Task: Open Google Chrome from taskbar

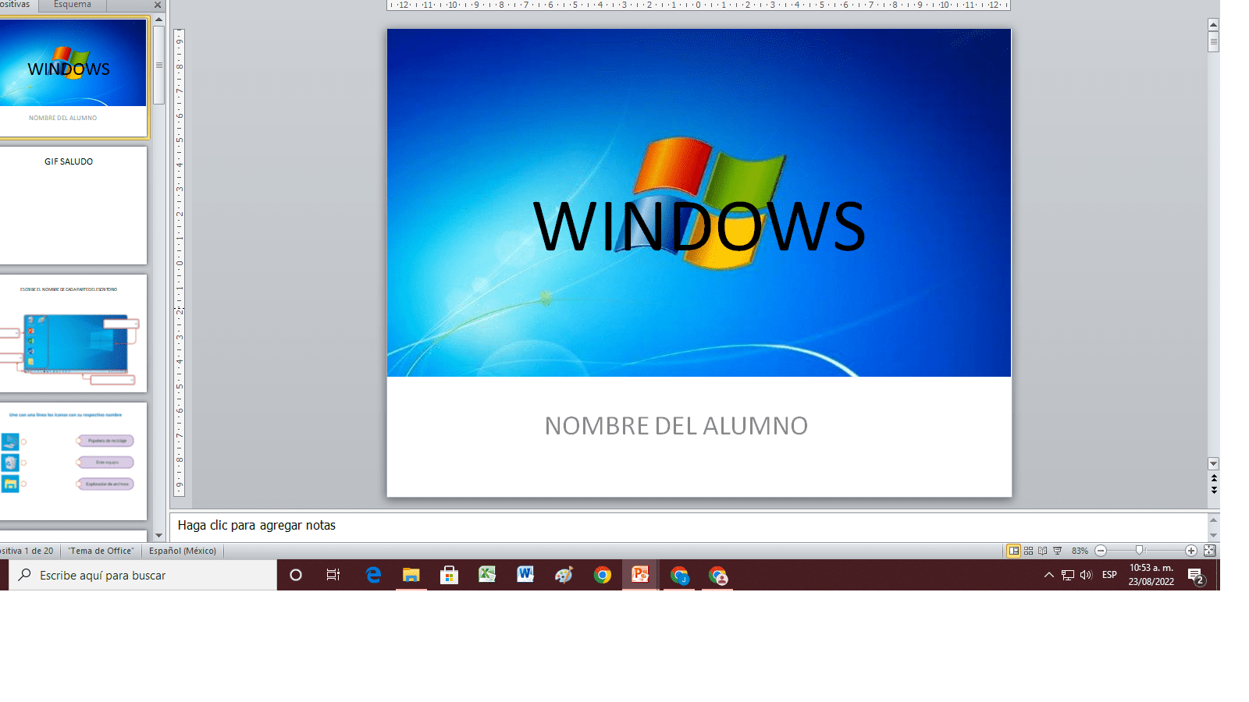Action: 602,575
